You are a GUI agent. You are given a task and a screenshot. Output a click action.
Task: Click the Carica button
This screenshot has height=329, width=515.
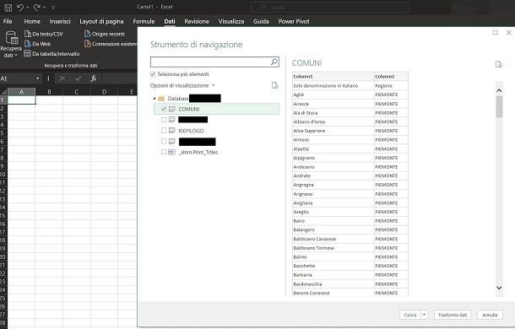410,315
